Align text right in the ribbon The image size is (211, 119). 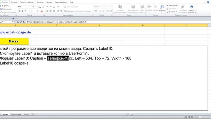[x=54, y=11]
